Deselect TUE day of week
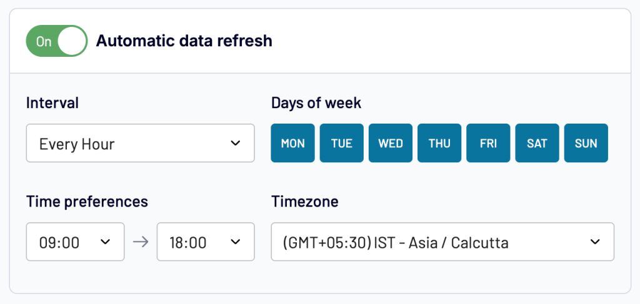Screen dimensions: 640x304 pos(342,144)
